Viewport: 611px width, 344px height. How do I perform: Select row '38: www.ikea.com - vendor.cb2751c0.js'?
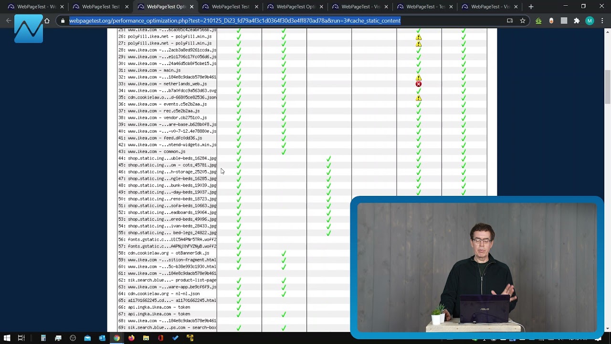pos(162,118)
